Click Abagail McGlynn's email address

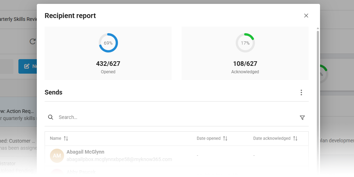click(x=119, y=159)
